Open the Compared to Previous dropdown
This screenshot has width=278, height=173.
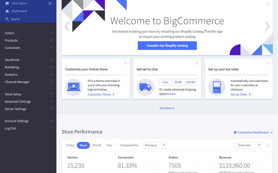(154, 145)
